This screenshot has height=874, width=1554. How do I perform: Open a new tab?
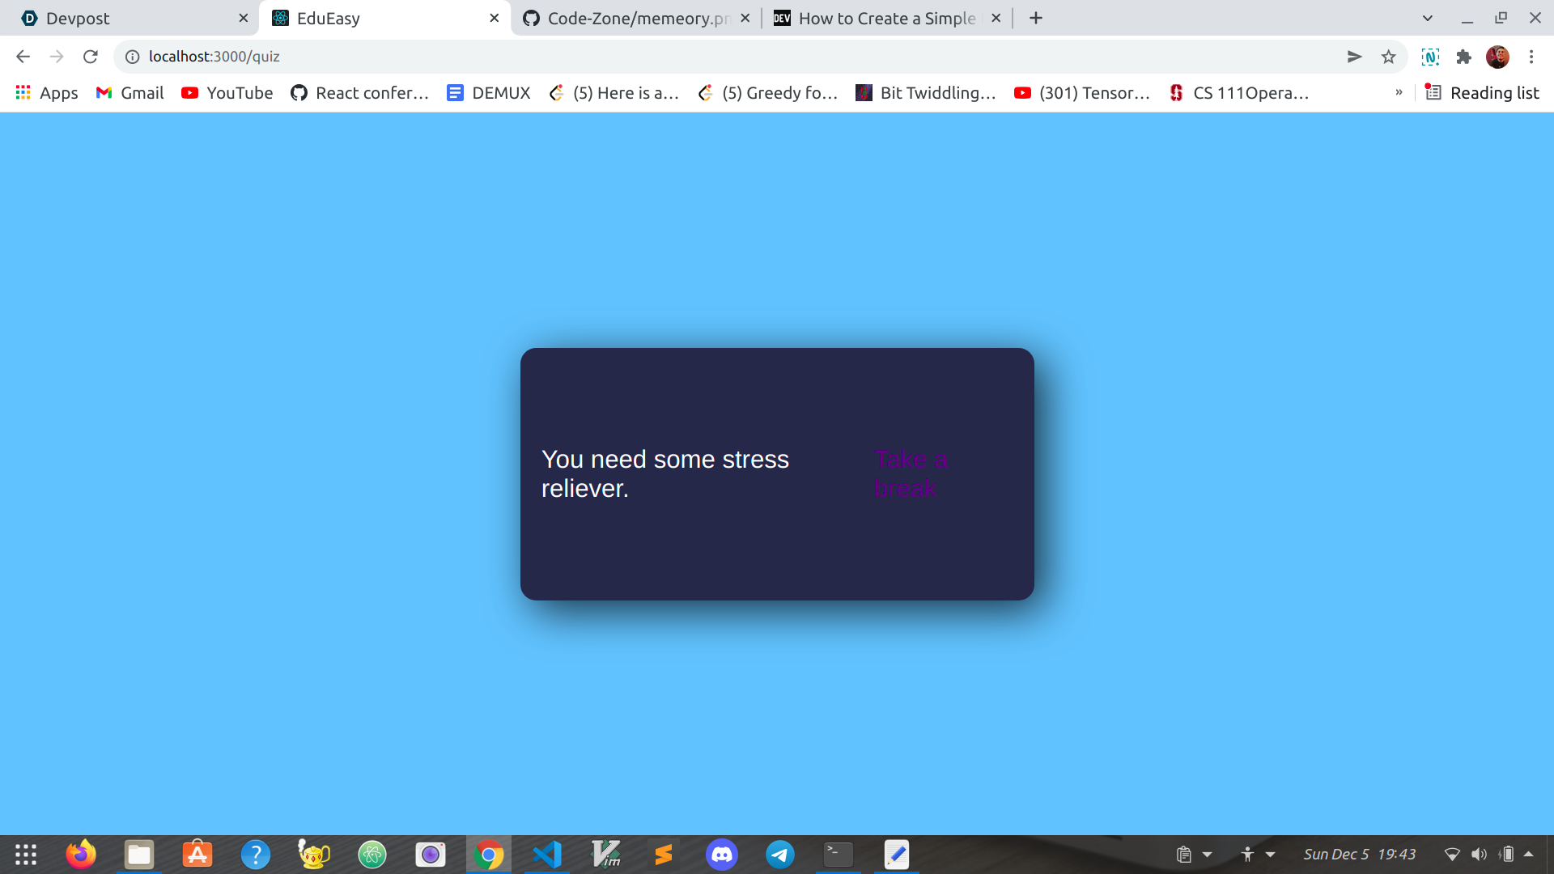tap(1036, 18)
